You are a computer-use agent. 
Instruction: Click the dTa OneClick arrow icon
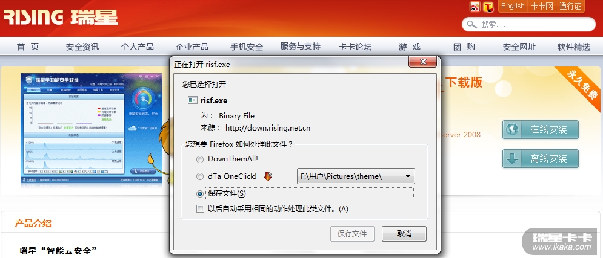tap(268, 176)
